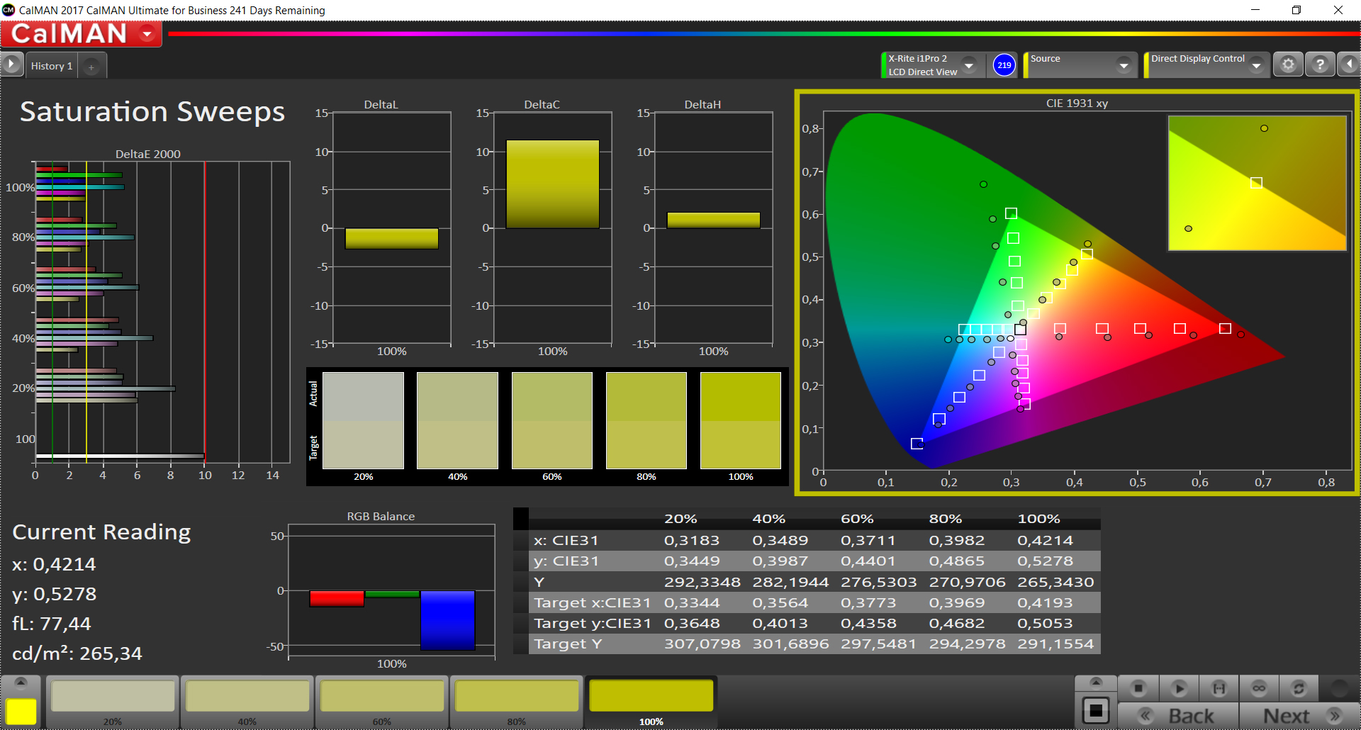The image size is (1361, 730).
Task: Open the Direct Display Control dropdown
Action: point(1256,65)
